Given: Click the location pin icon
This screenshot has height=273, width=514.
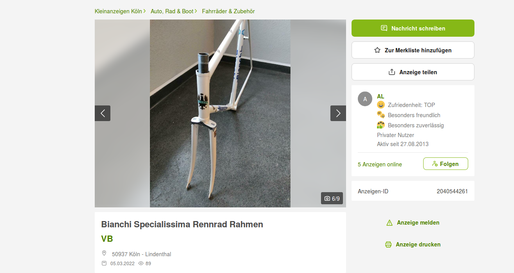Looking at the screenshot, I should [x=104, y=253].
